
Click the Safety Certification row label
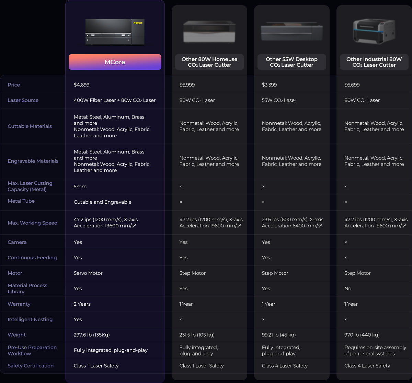31,366
